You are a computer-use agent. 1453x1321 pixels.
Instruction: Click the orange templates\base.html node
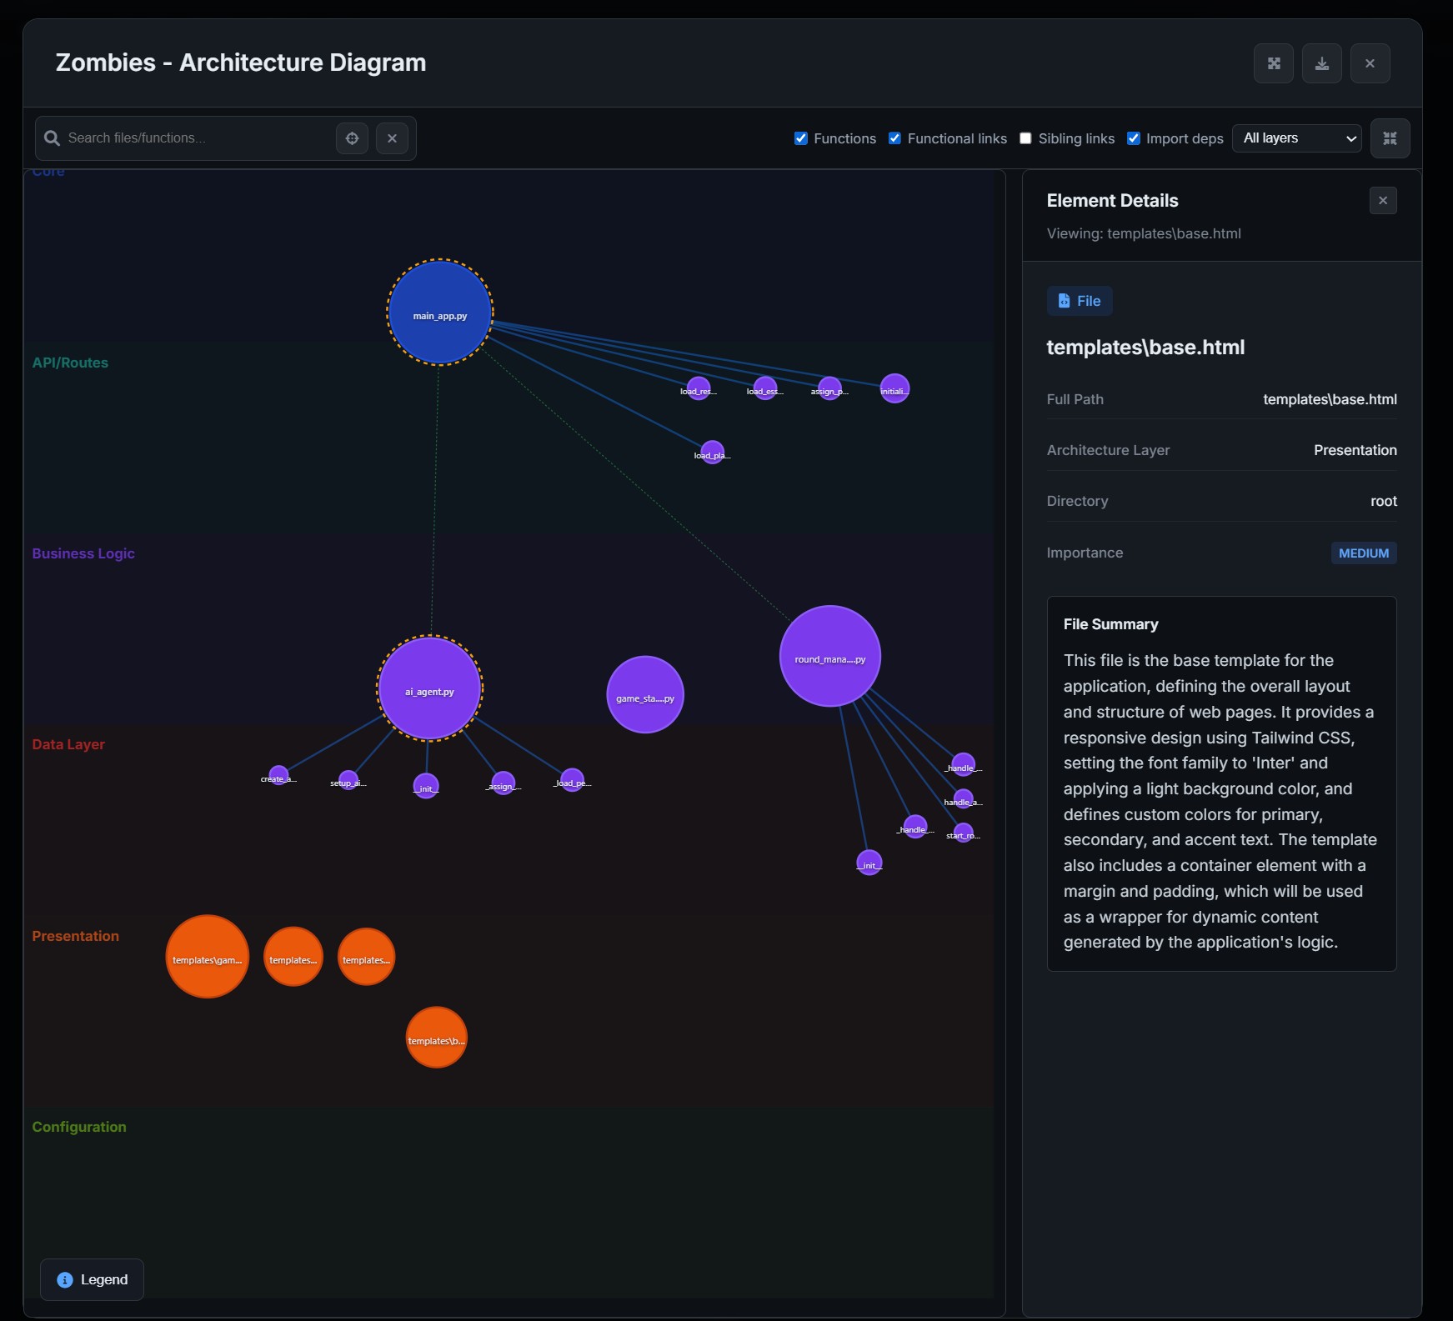click(436, 1038)
